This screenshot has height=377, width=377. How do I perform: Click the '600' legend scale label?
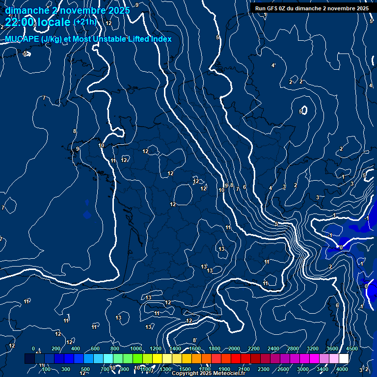click(95, 349)
